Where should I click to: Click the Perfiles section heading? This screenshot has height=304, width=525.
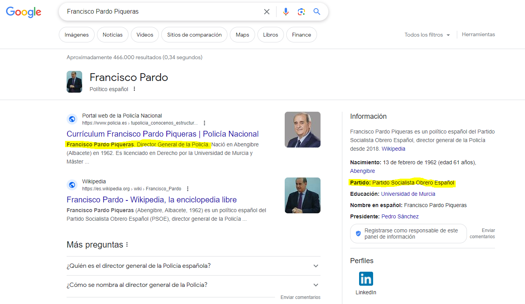[362, 261]
